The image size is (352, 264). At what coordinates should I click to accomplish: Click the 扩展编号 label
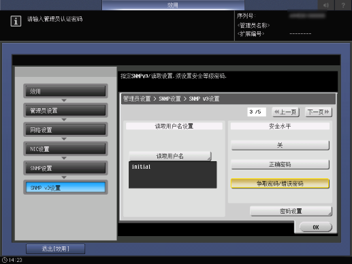click(x=251, y=34)
